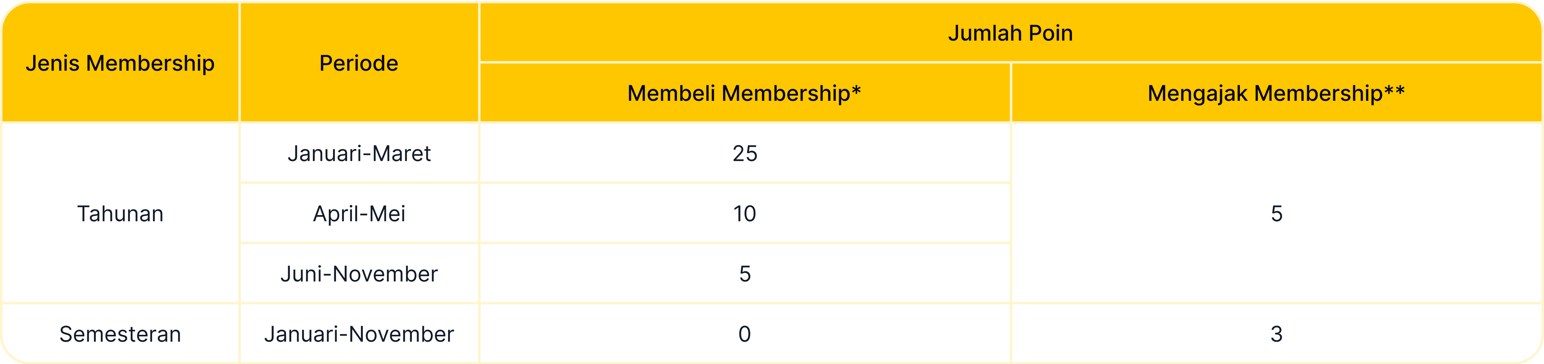The height and width of the screenshot is (364, 1544).
Task: Select the 25 points value
Action: (x=744, y=154)
